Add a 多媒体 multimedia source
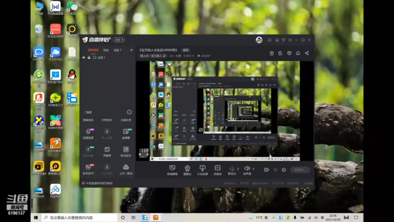Screen dimensions: 394x222 pos(218,170)
